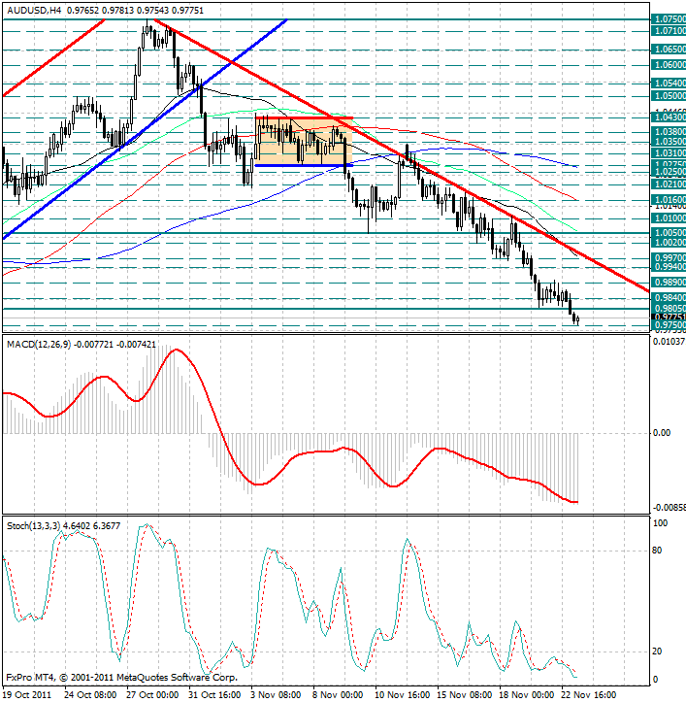Click the 1.0650 price level label
This screenshot has width=686, height=702.
click(x=669, y=50)
